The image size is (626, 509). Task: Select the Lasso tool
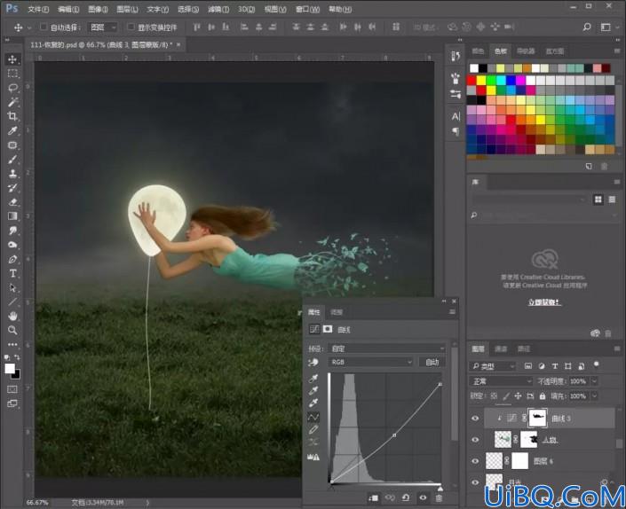[x=12, y=88]
